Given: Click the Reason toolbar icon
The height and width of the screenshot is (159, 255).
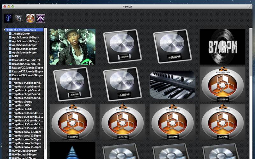Looking at the screenshot, I should pos(31,18).
